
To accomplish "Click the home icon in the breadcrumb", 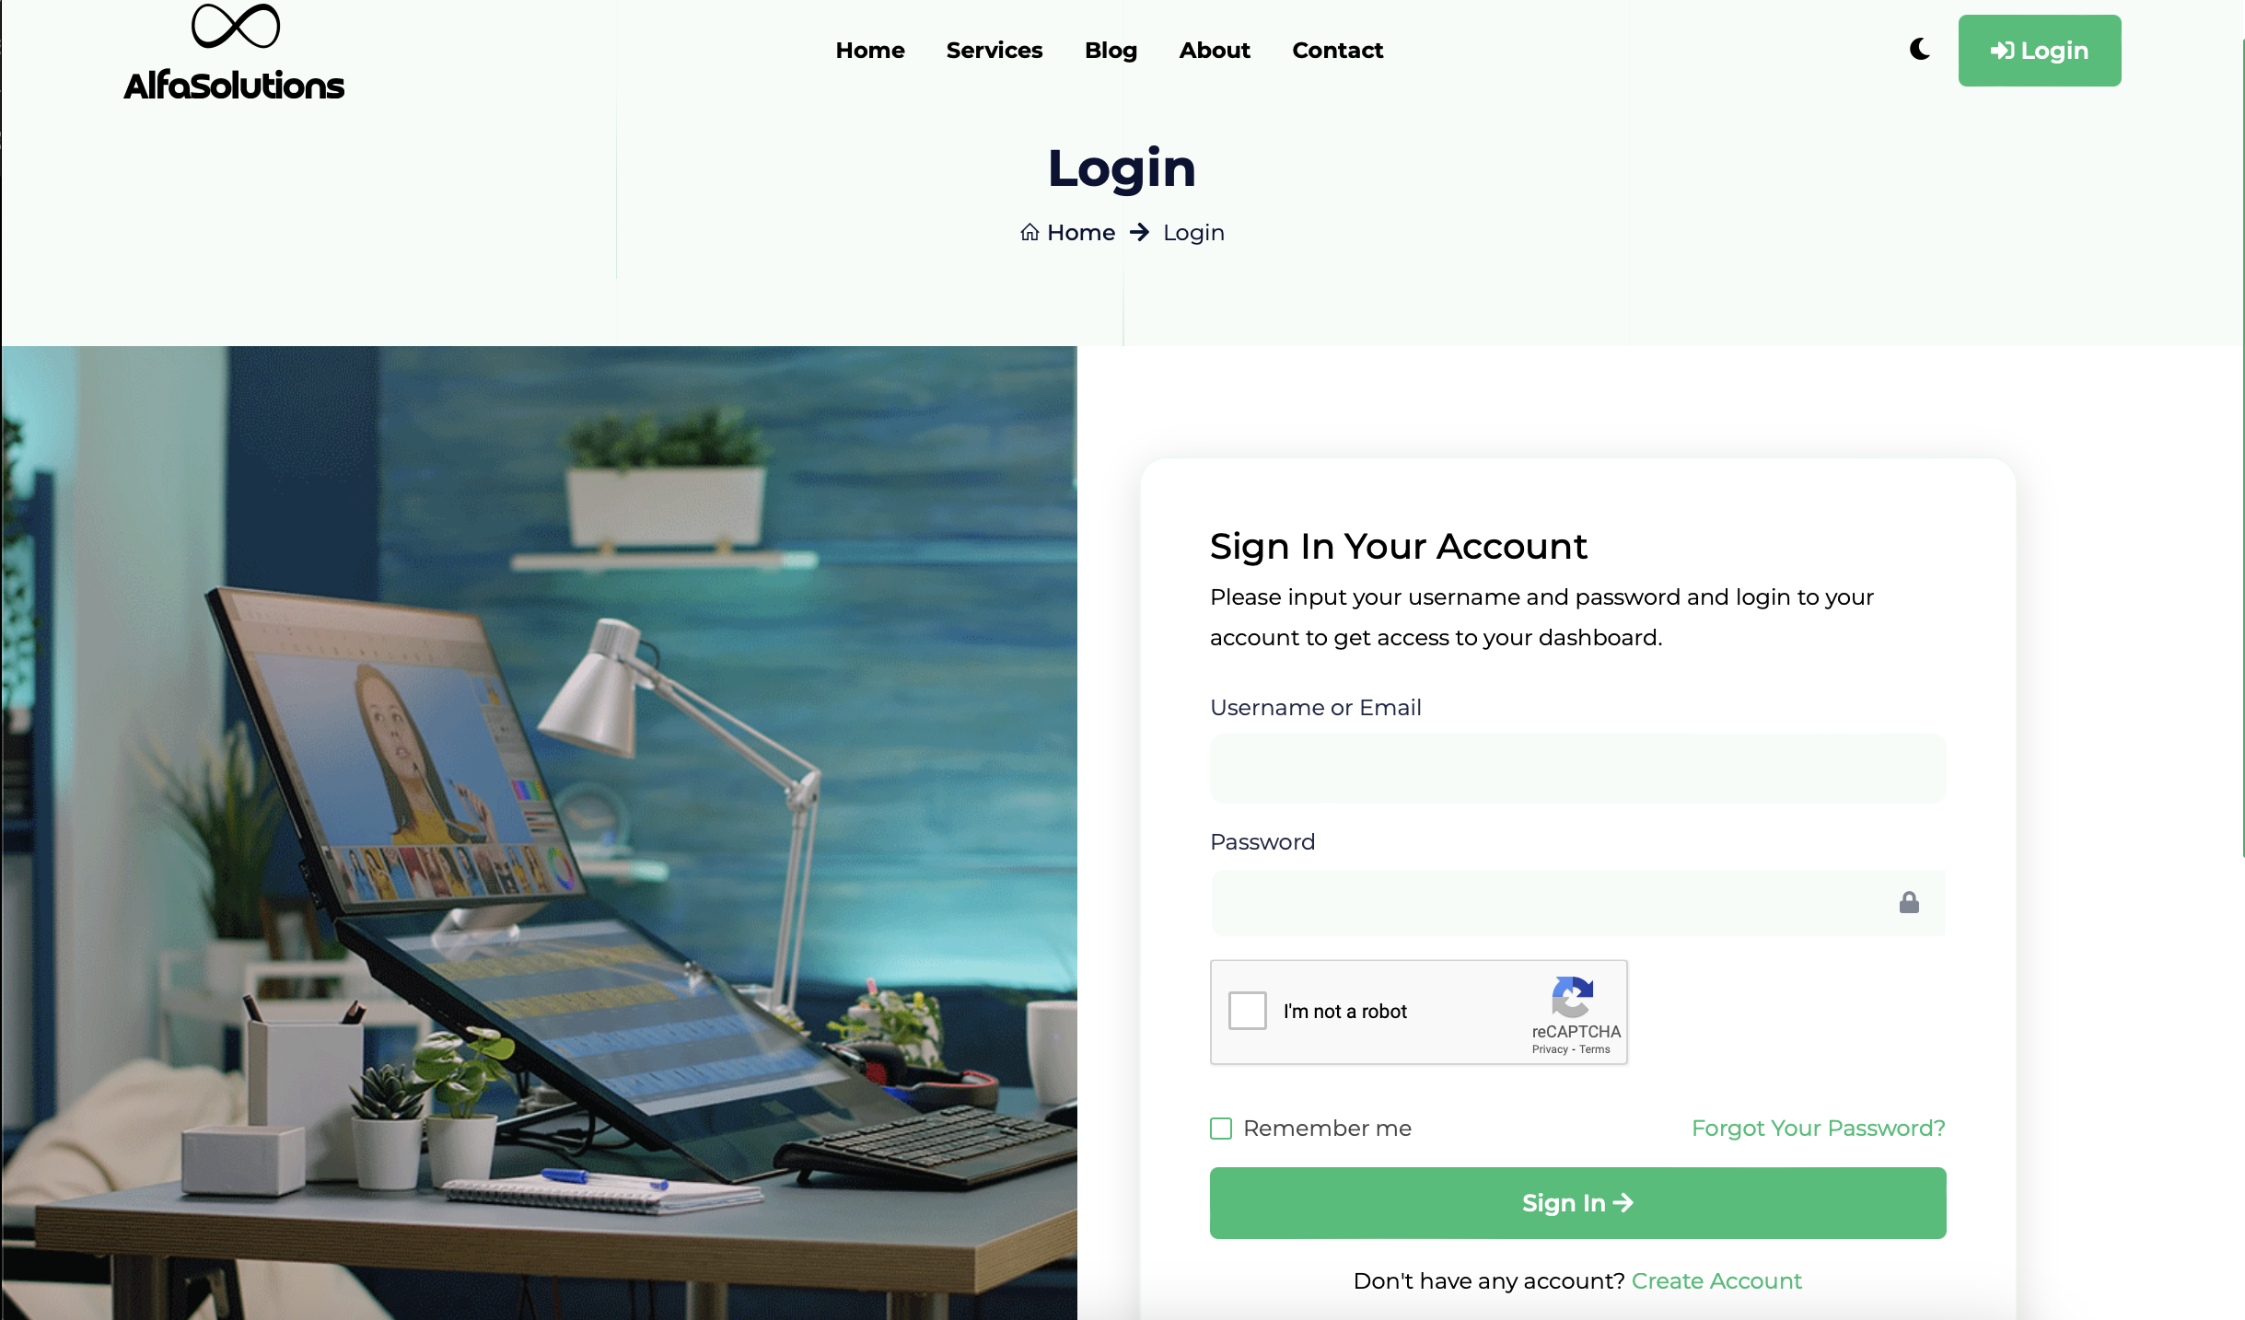I will click(x=1029, y=232).
